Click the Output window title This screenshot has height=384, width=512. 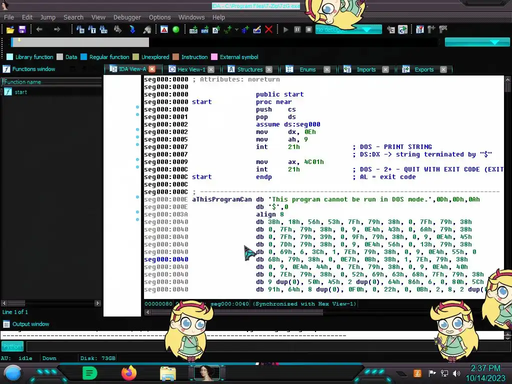click(x=30, y=324)
